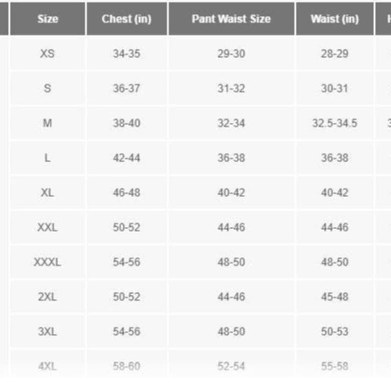Click chest value 58-60 for 4XL
The height and width of the screenshot is (391, 391).
click(x=127, y=366)
